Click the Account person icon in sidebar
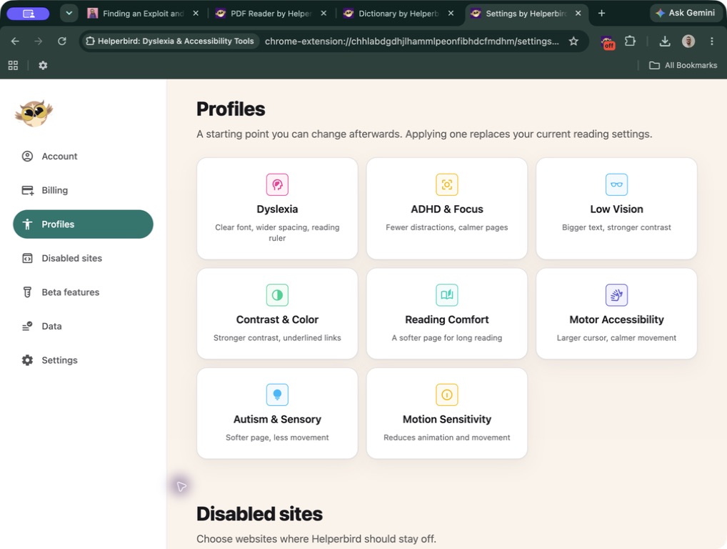727x549 pixels. (x=27, y=157)
